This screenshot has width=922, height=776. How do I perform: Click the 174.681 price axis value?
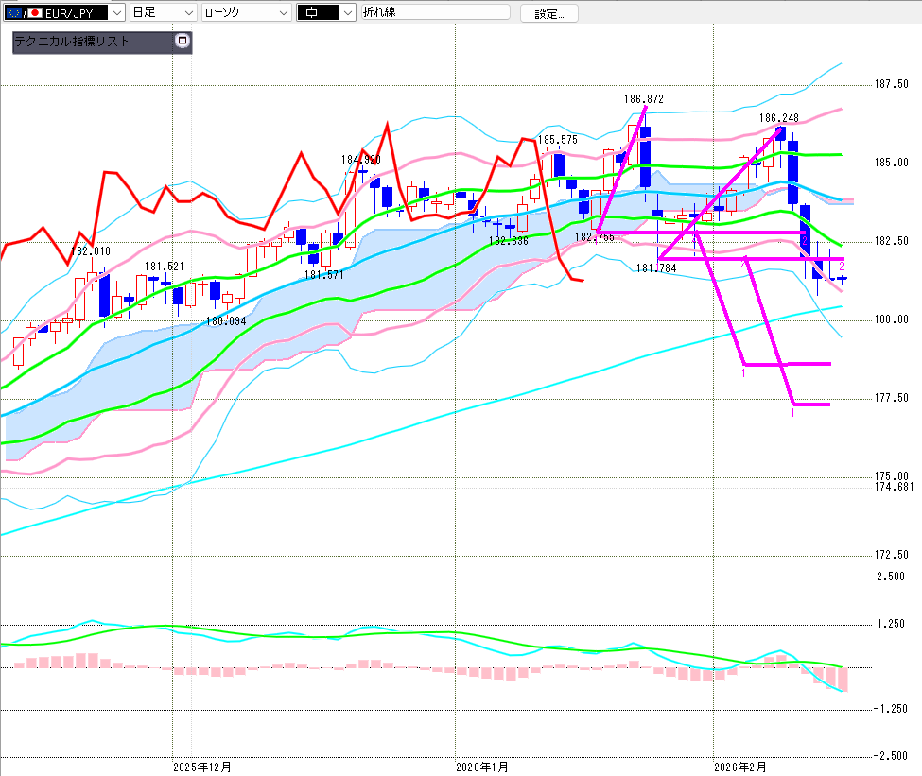pyautogui.click(x=894, y=486)
